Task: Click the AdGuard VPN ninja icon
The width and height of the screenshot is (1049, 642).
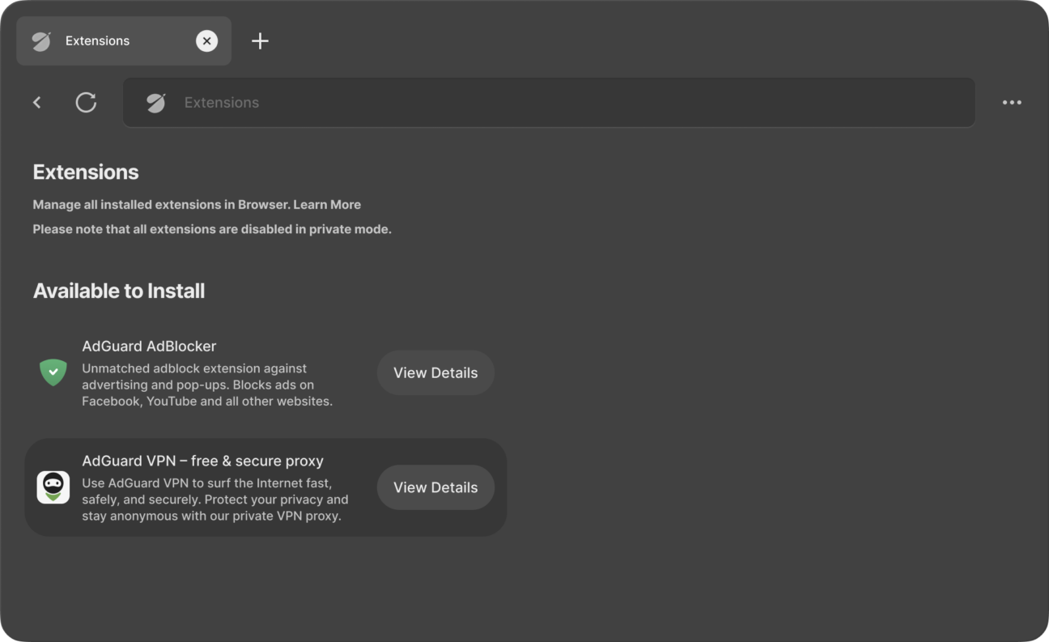Action: coord(53,487)
